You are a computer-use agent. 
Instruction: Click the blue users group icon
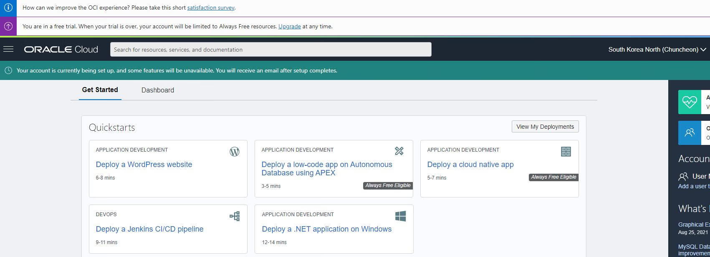coord(690,133)
